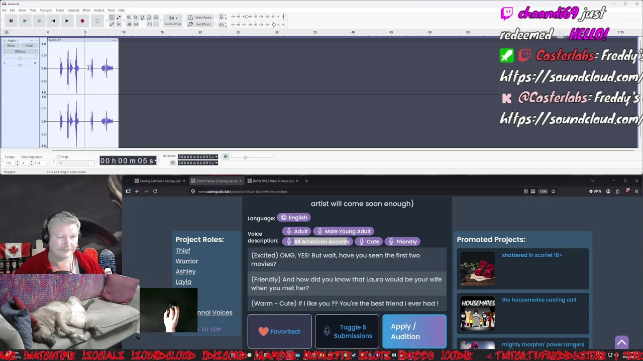The height and width of the screenshot is (361, 643).
Task: Close the Audio 1 track
Action: 5,41
